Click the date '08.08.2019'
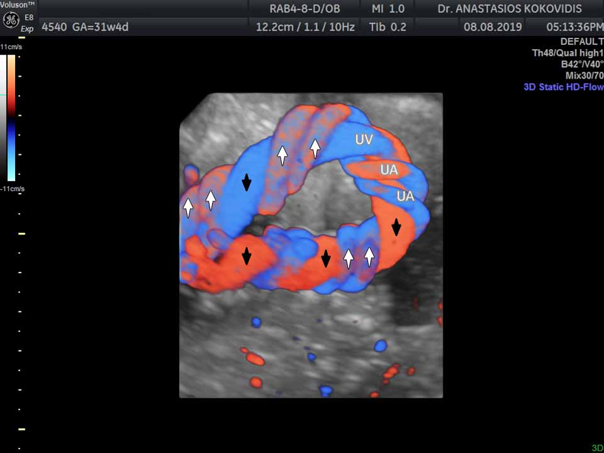 tap(493, 27)
